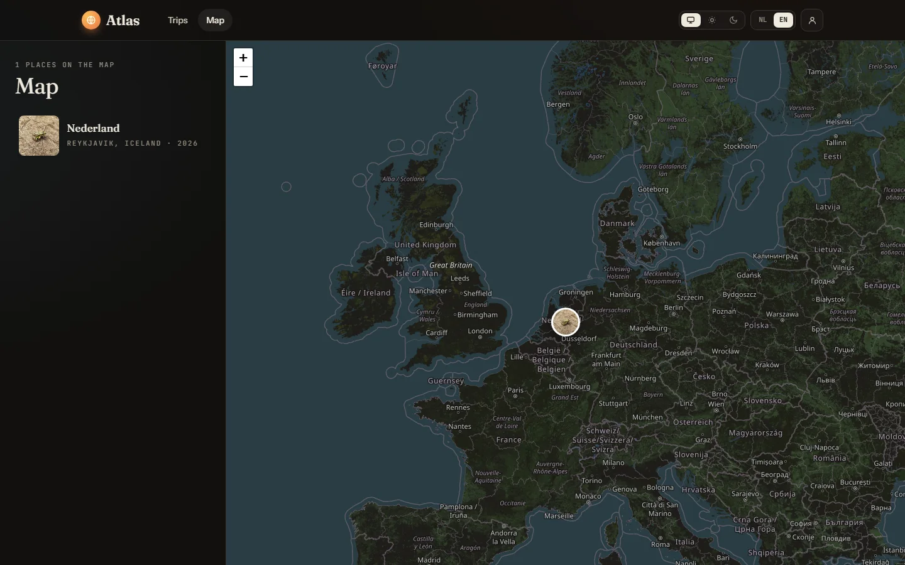
Task: Zoom out of the map
Action: pyautogui.click(x=243, y=77)
